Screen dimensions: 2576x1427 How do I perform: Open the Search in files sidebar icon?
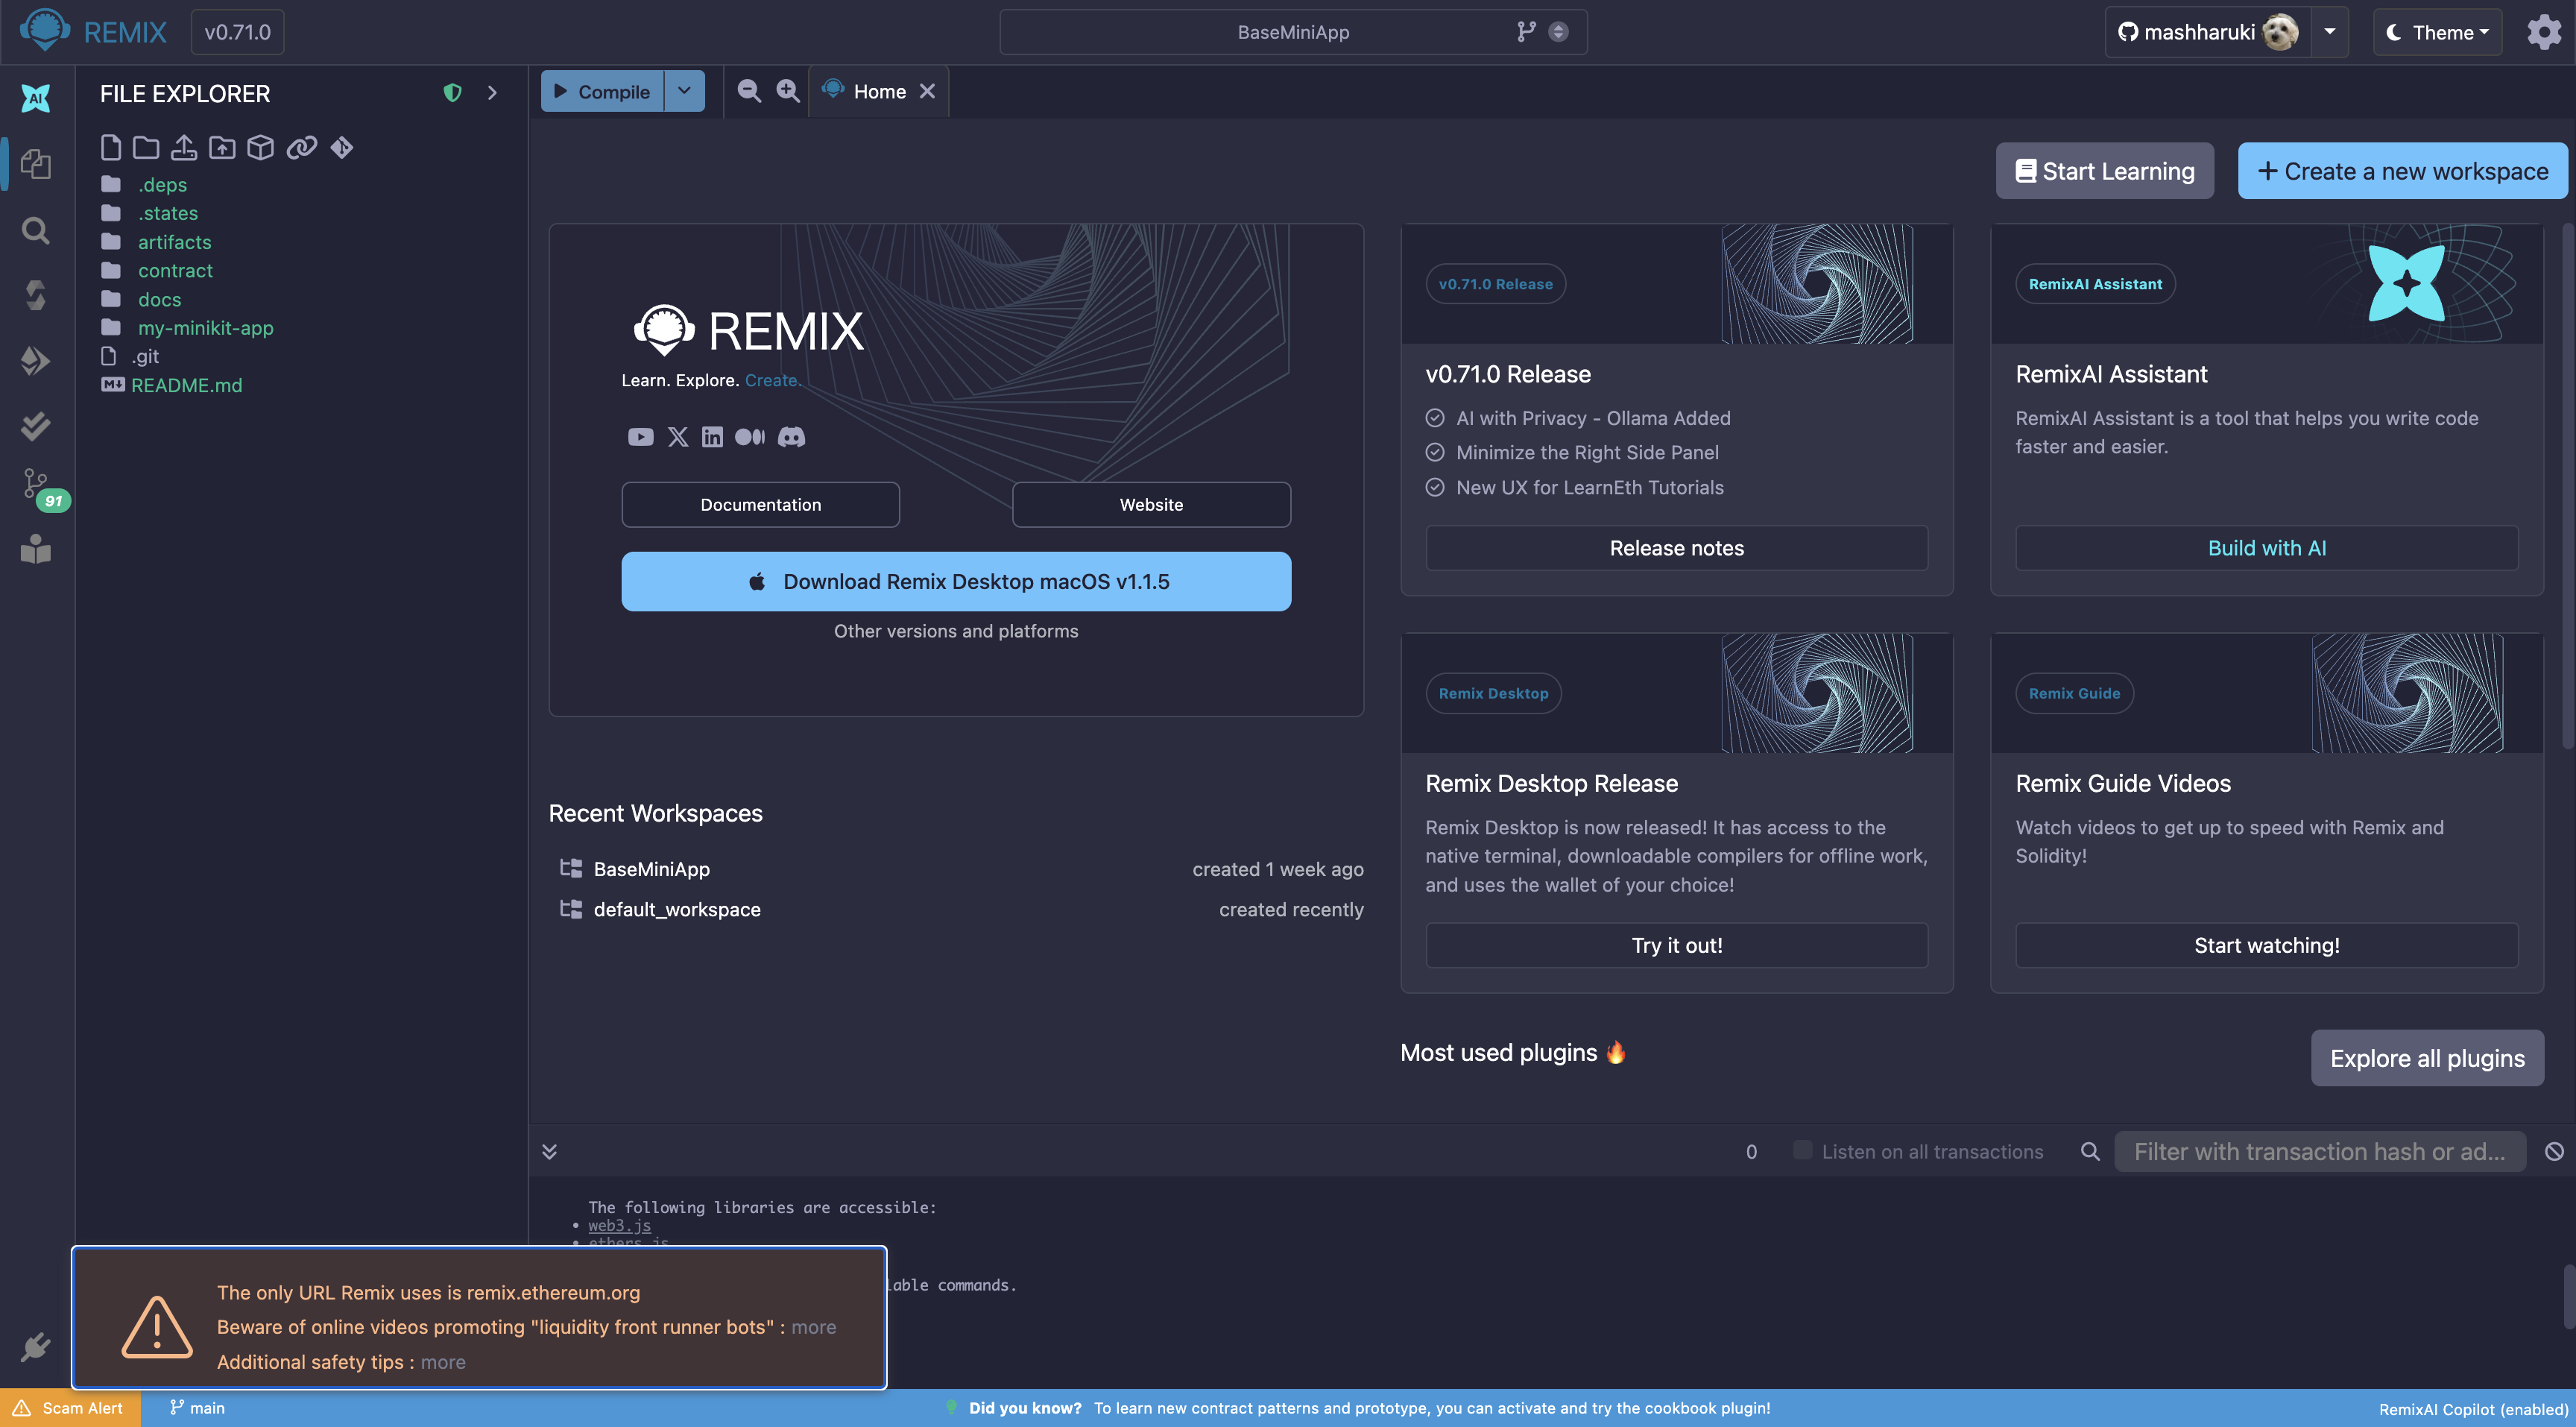coord(36,231)
